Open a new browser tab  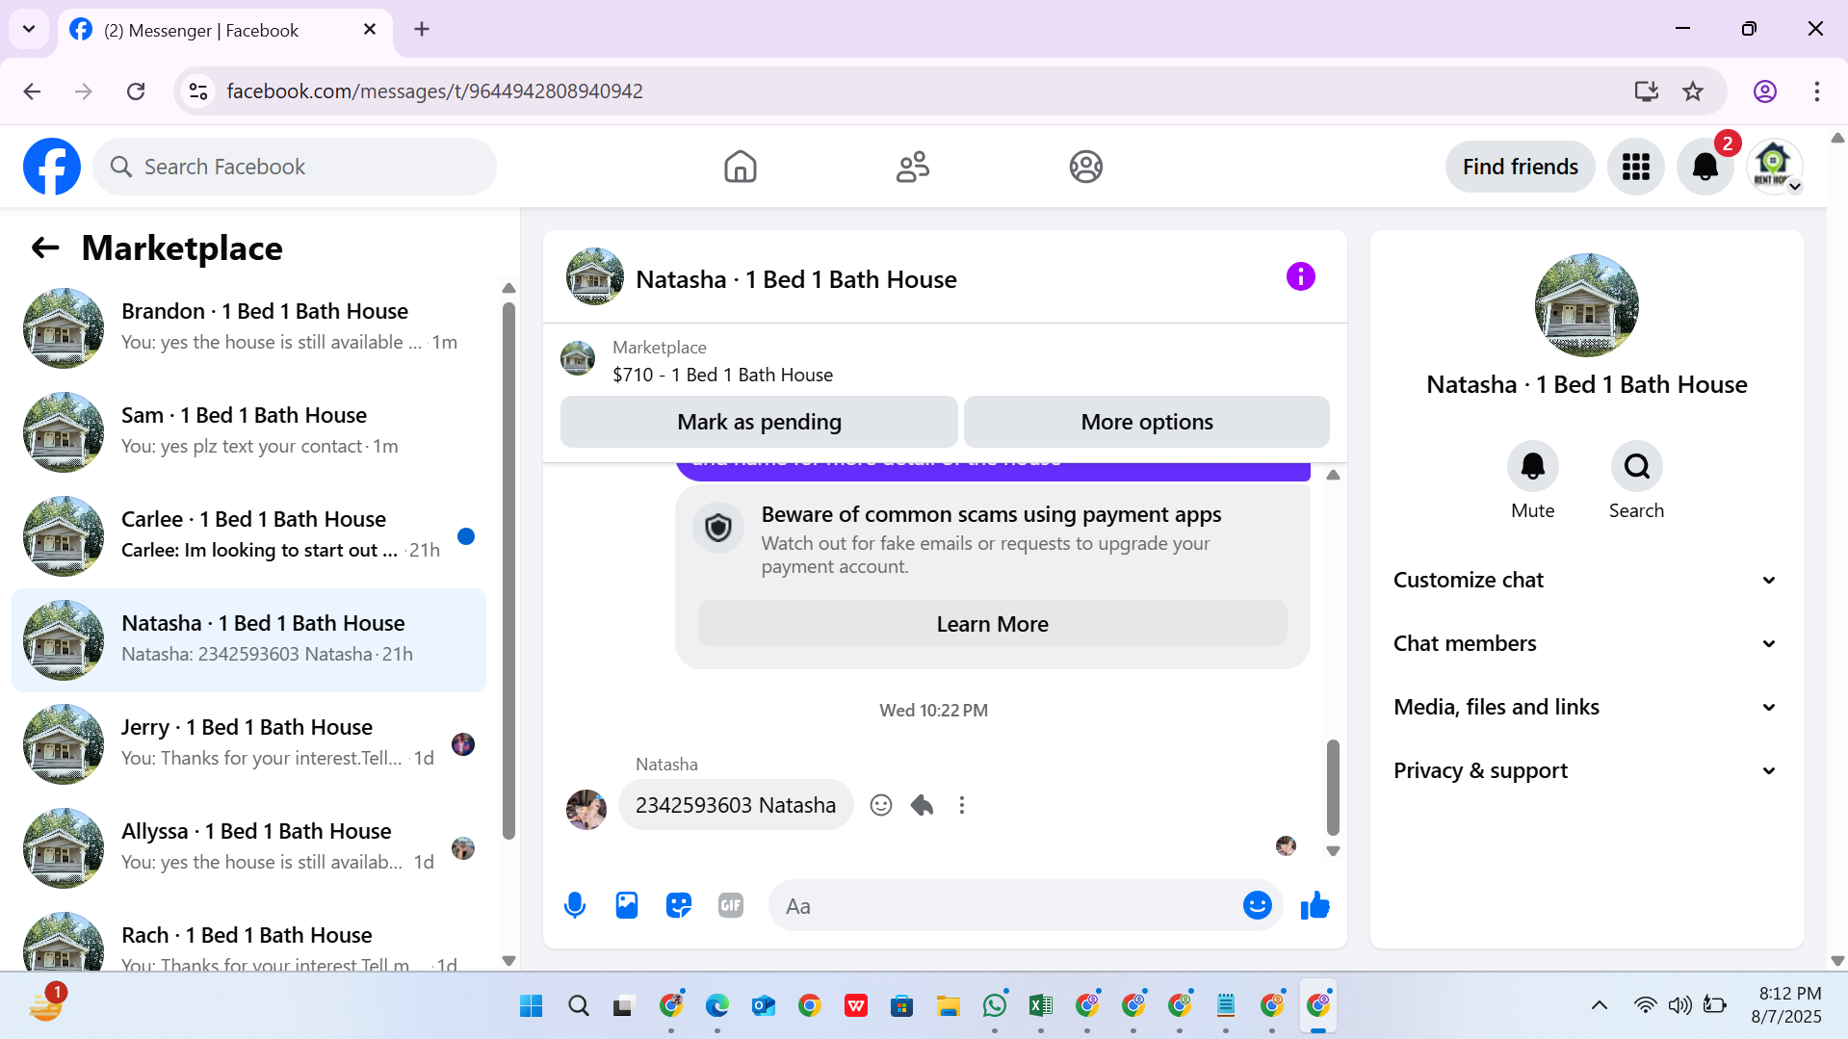(422, 30)
